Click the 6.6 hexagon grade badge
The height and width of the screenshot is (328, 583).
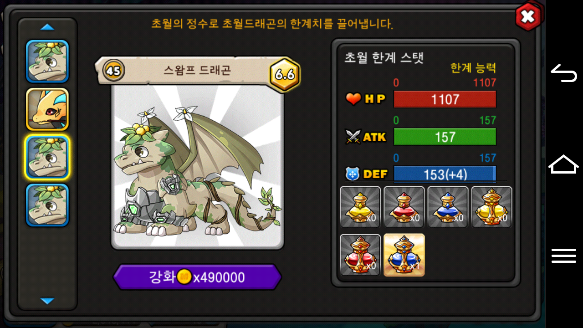[285, 75]
